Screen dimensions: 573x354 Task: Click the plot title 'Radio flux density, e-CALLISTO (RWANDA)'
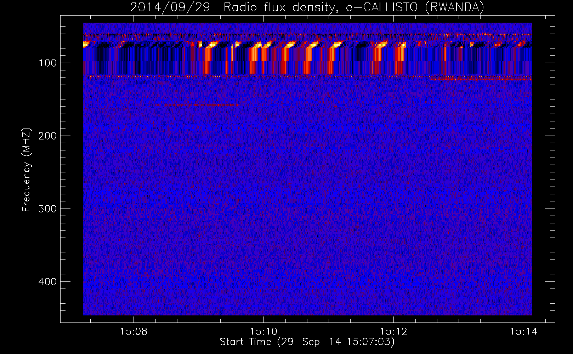pos(354,7)
